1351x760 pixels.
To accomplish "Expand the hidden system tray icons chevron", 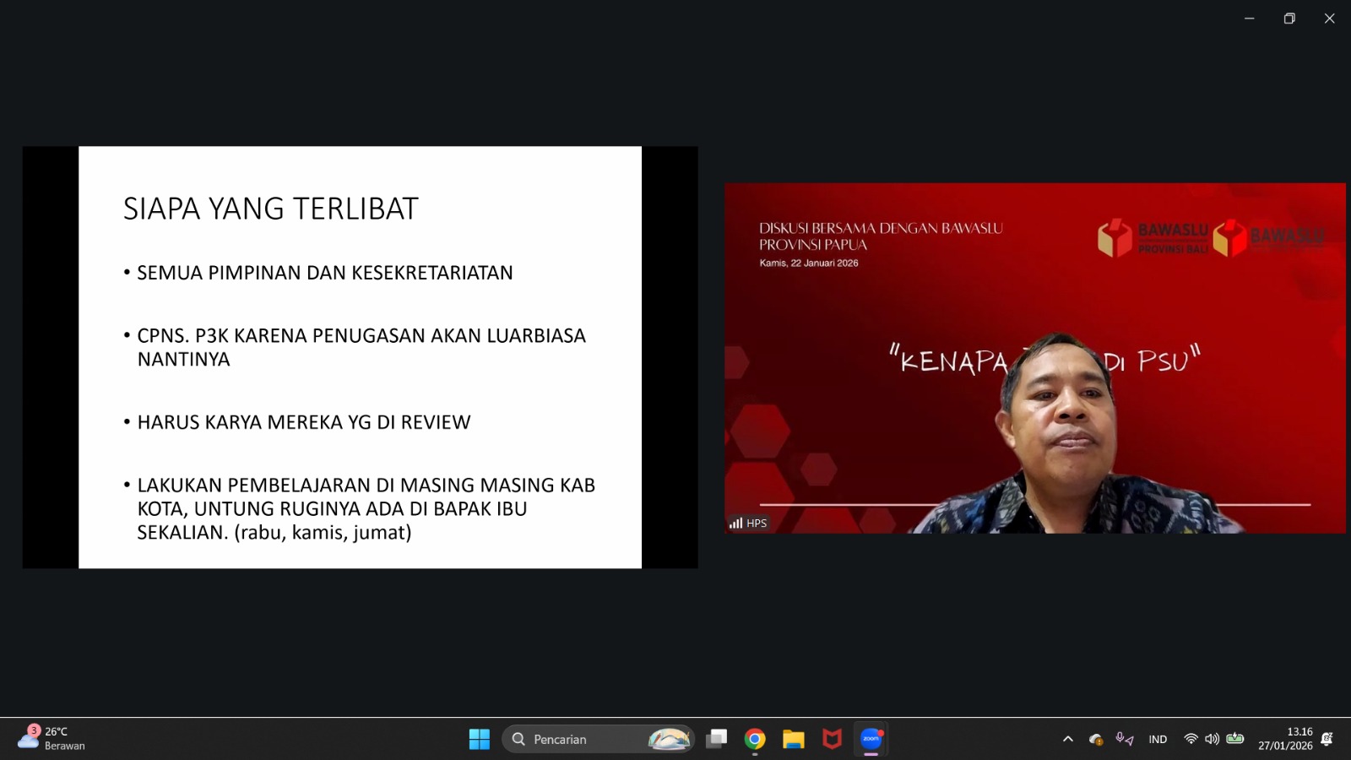I will [1068, 739].
